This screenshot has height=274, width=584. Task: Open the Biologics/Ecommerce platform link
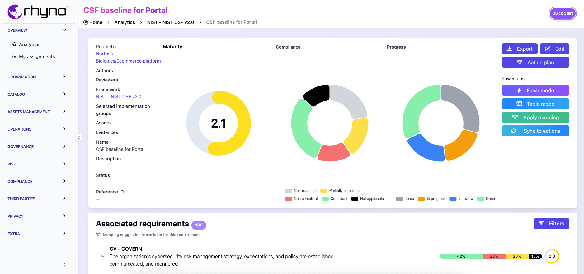[x=128, y=61]
